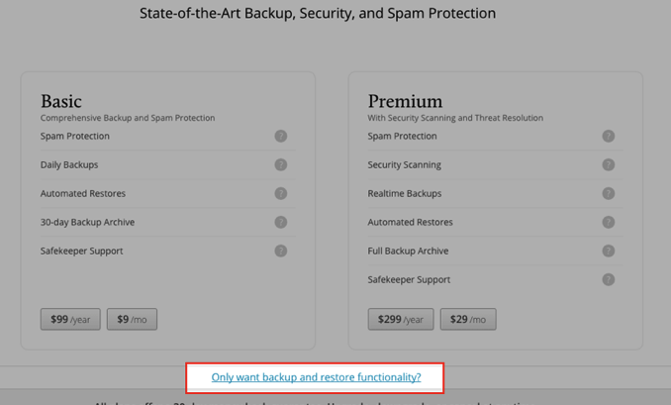Click help icon beside Basic Spam Protection
This screenshot has width=671, height=405.
pyautogui.click(x=281, y=136)
